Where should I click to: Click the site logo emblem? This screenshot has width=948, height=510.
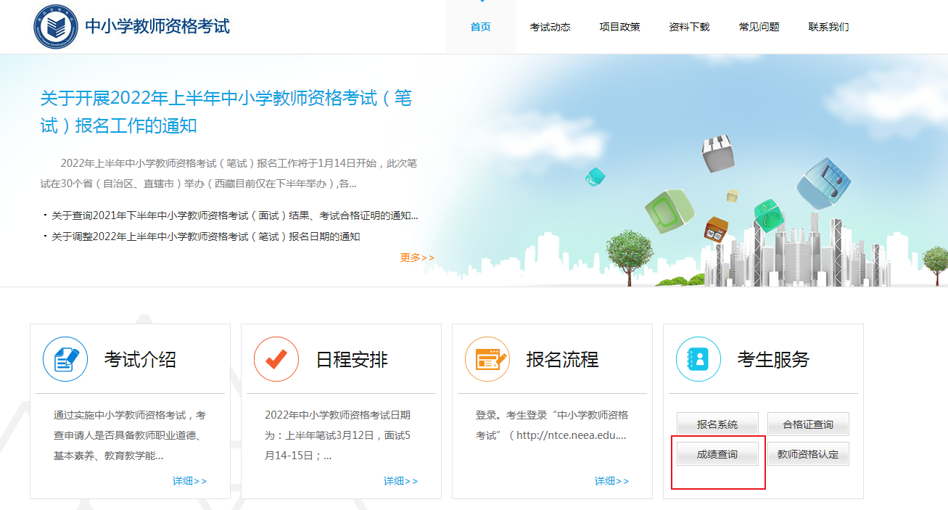pos(55,27)
